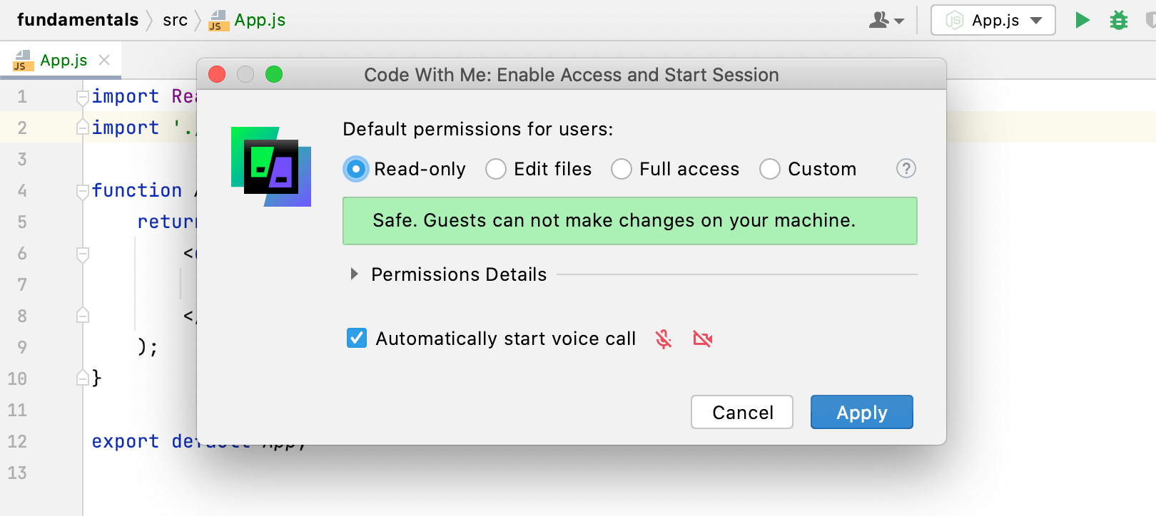The width and height of the screenshot is (1156, 516).
Task: Open the Code With Me user icon
Action: (x=886, y=20)
